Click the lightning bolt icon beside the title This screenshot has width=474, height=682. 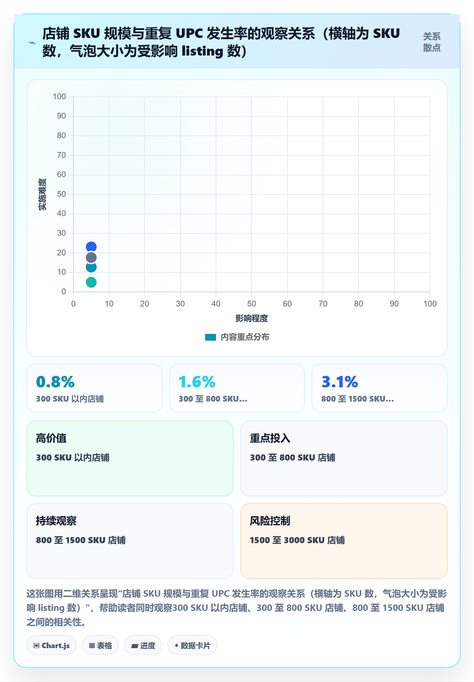pyautogui.click(x=32, y=43)
